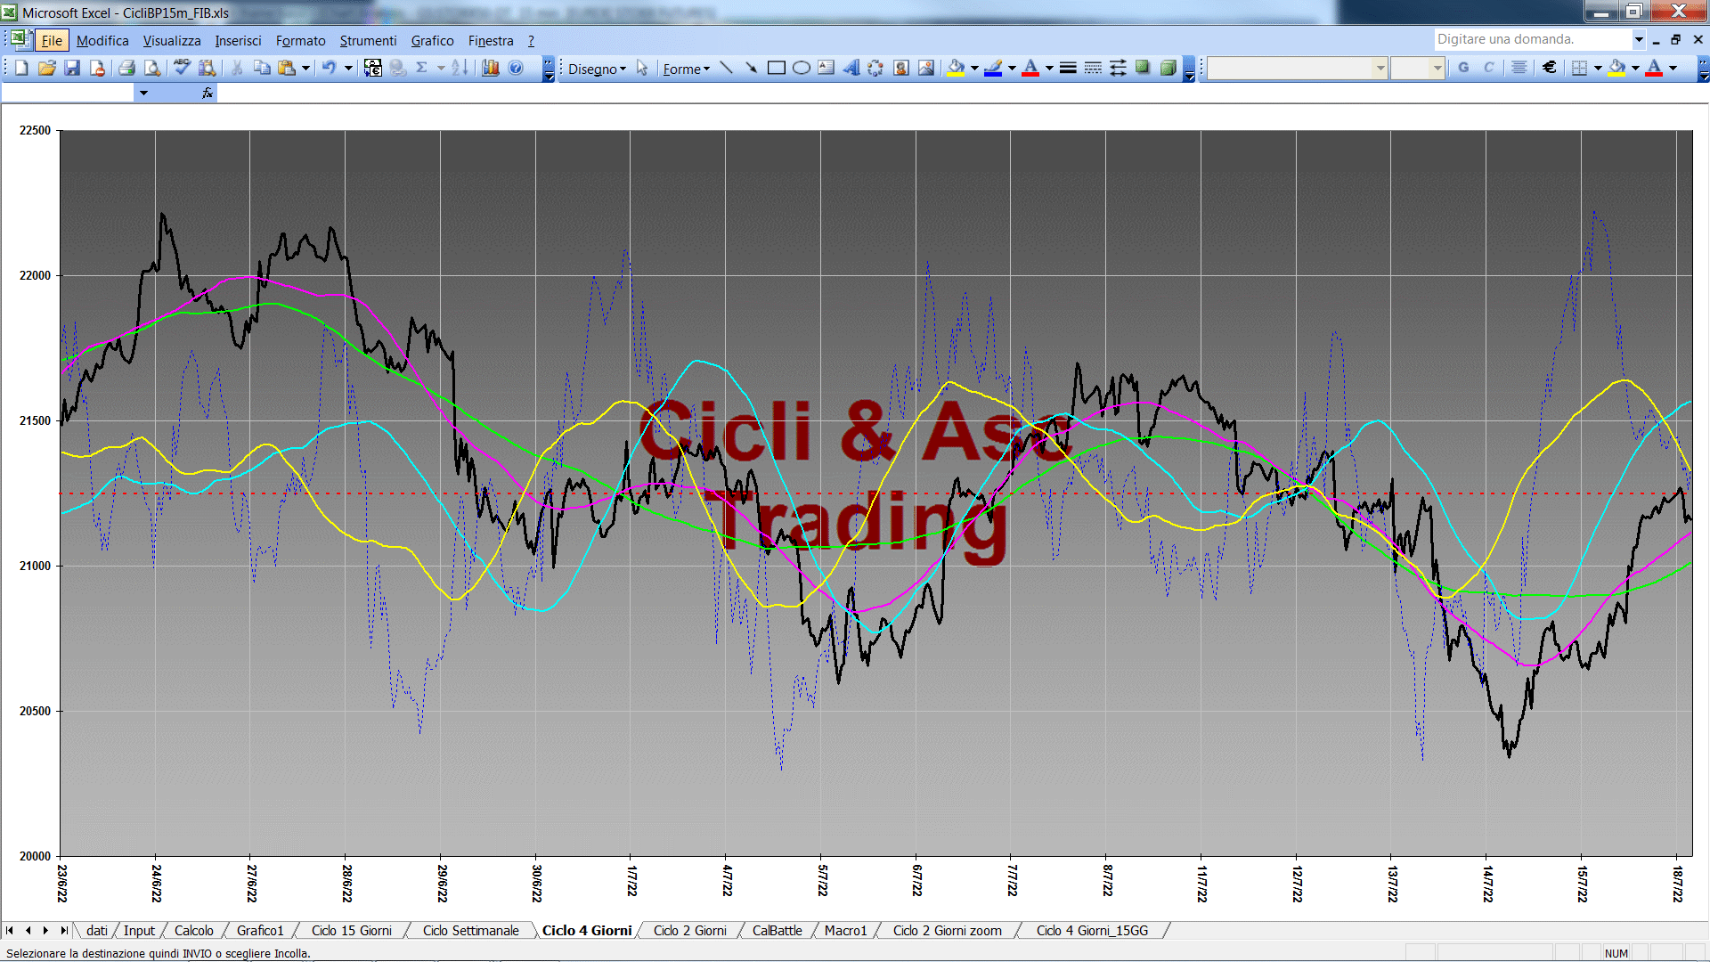Click the Copy icon
Viewport: 1710px width, 962px height.
point(262,68)
